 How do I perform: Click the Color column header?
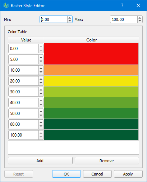[x=91, y=40]
